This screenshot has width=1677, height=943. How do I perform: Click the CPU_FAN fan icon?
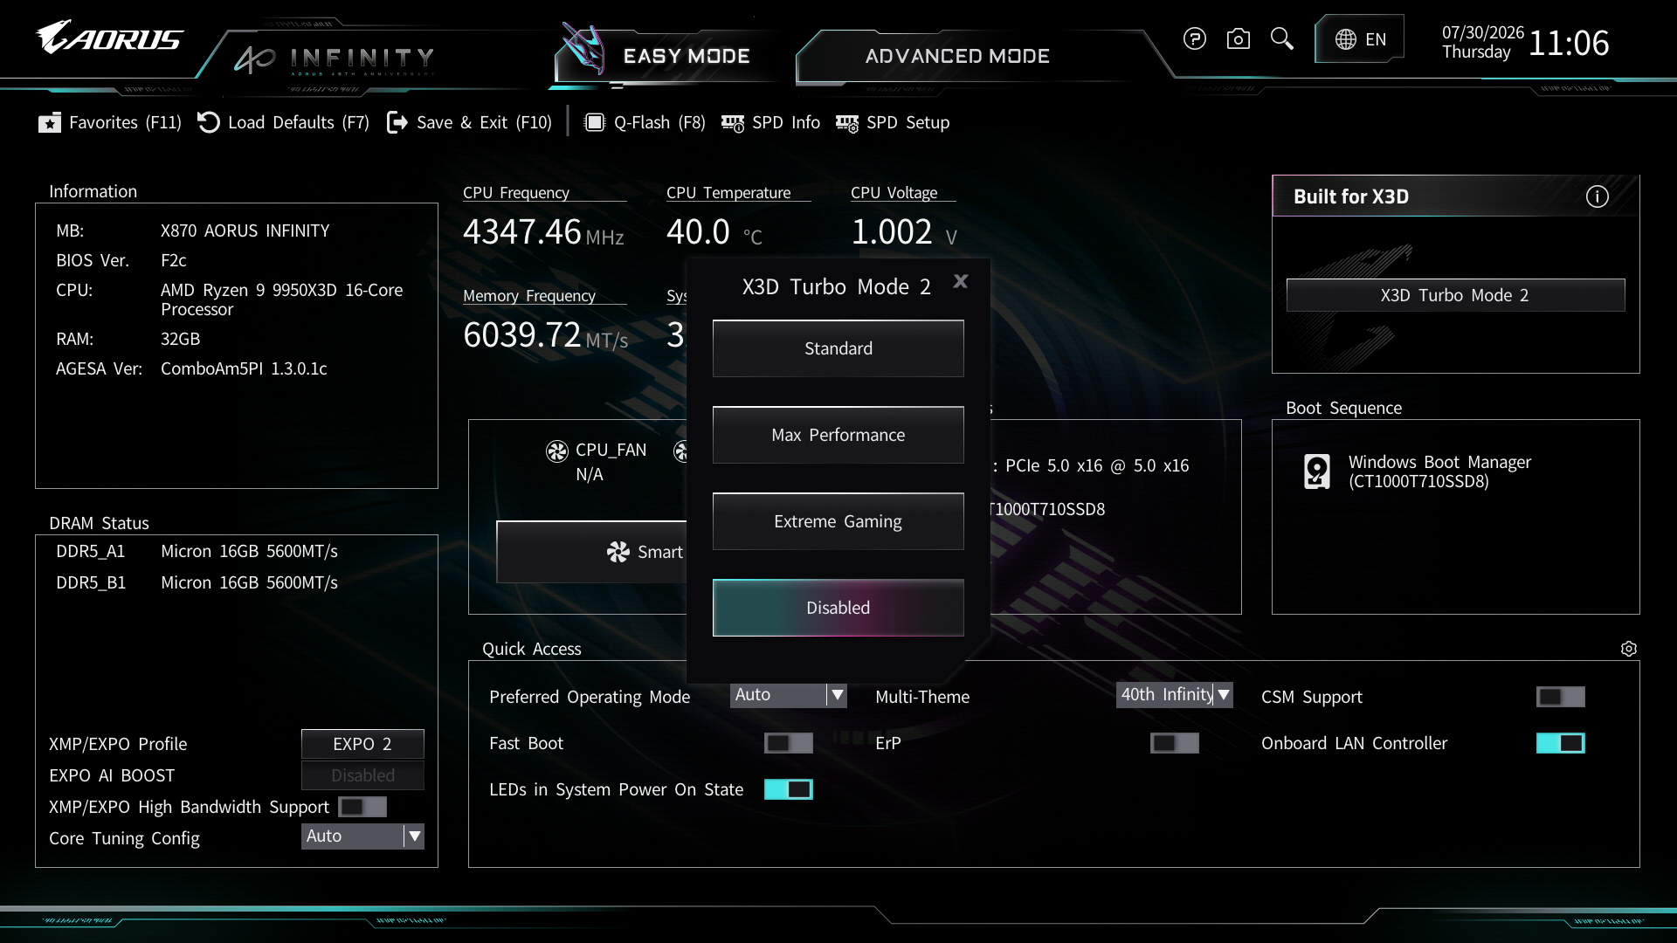pyautogui.click(x=557, y=451)
